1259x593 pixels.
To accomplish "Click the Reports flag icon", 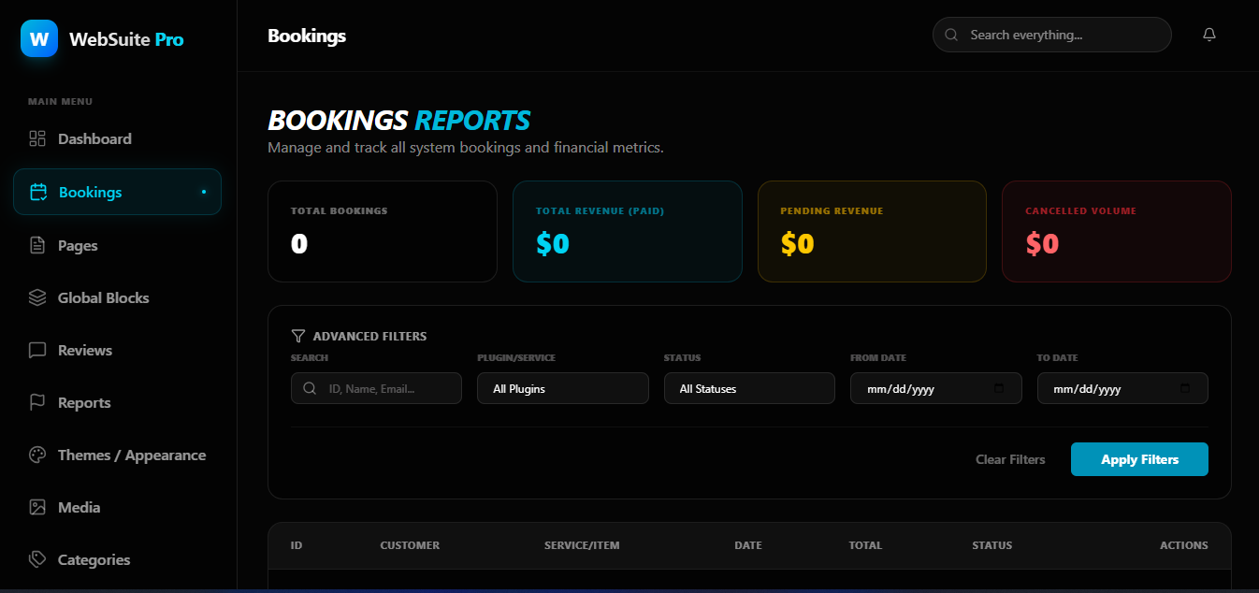I will tap(37, 403).
